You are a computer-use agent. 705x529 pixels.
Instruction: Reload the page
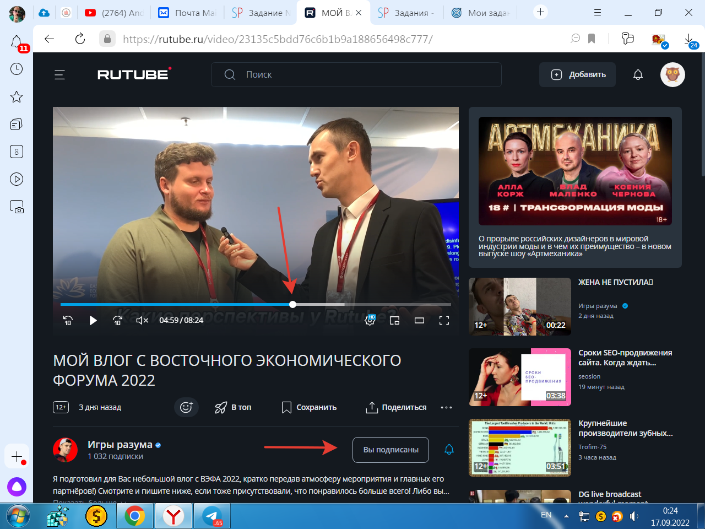[80, 39]
